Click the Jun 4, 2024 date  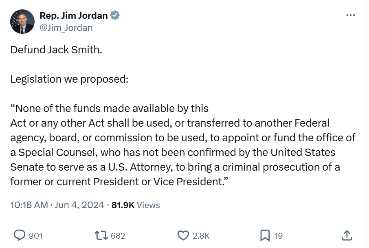(x=79, y=205)
